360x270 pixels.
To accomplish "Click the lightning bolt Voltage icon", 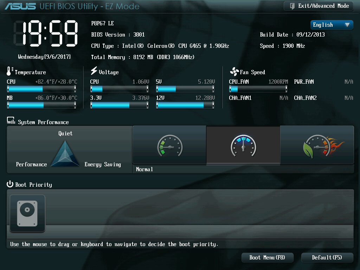I will (94, 71).
